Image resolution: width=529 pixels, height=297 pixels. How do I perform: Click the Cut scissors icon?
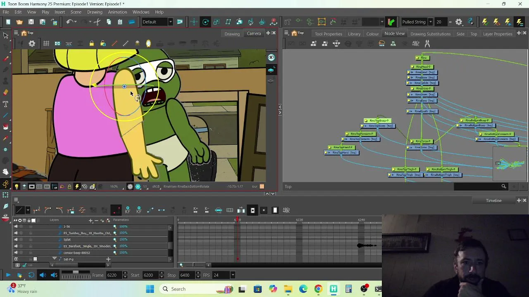97,22
